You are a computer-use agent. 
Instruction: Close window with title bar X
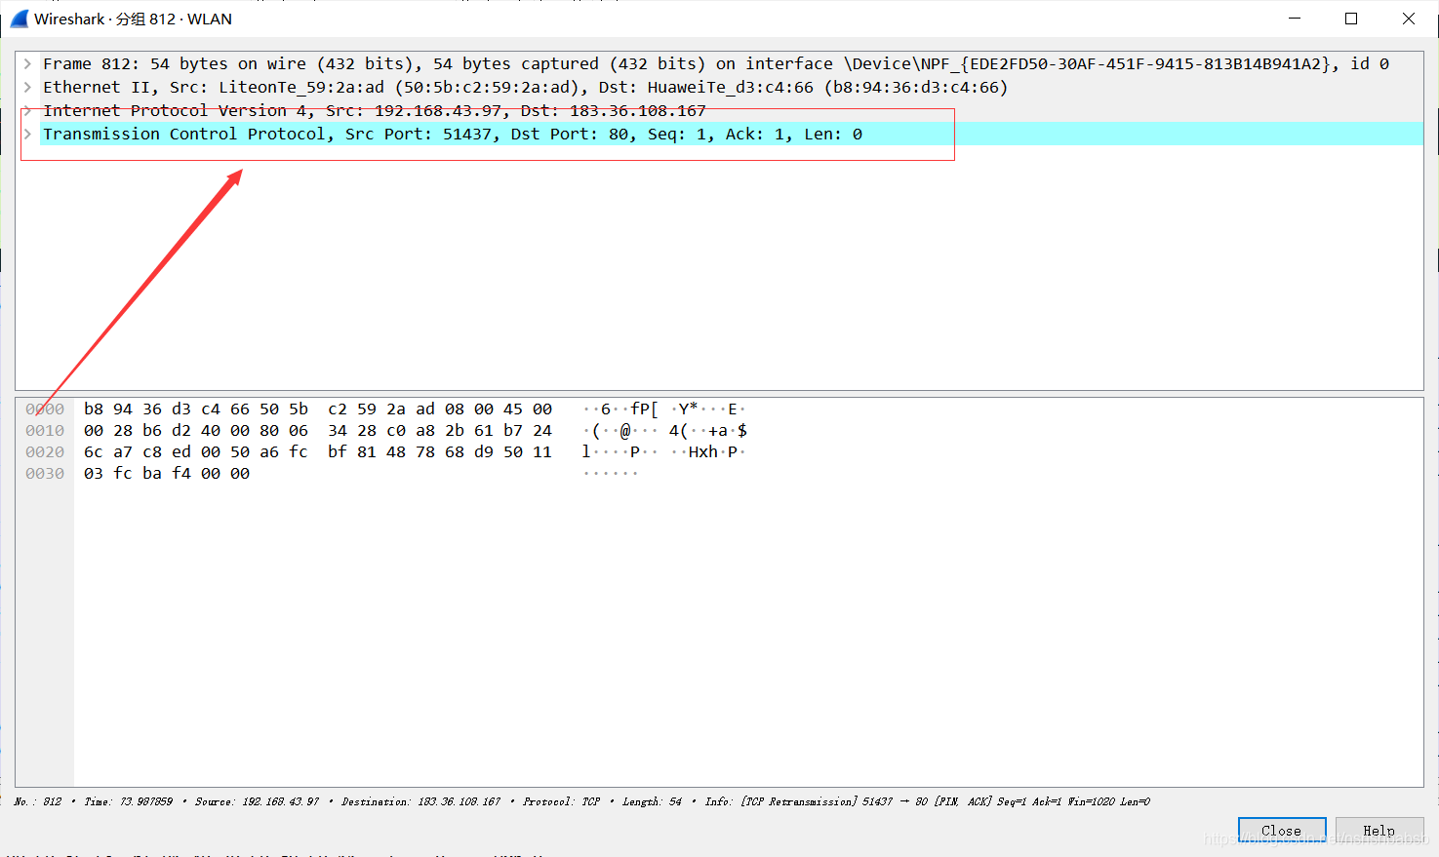point(1409,19)
